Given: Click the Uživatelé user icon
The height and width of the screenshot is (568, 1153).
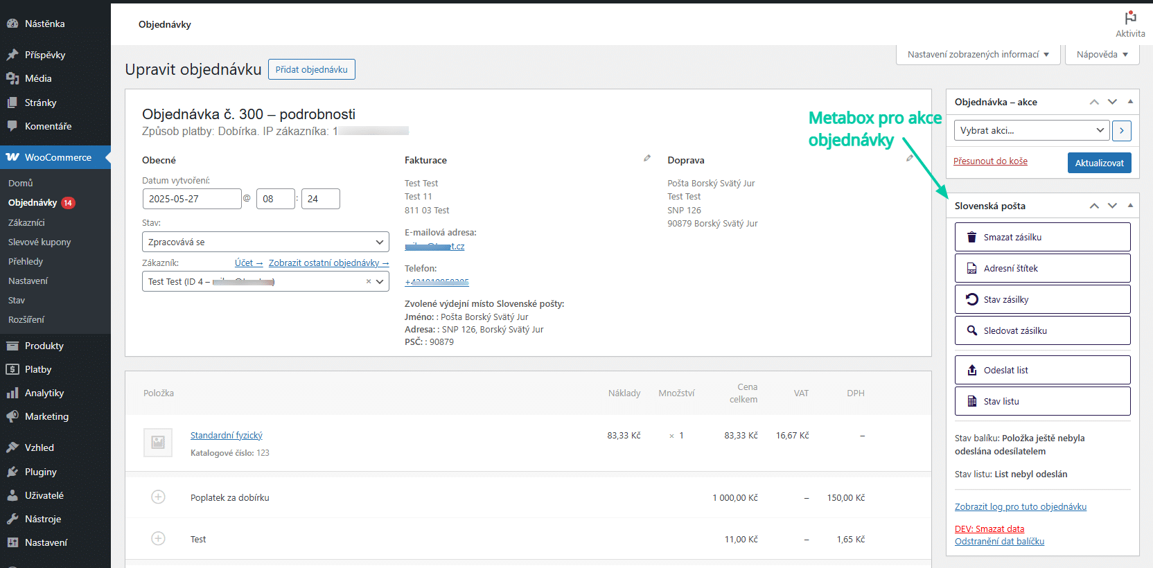Looking at the screenshot, I should [12, 495].
